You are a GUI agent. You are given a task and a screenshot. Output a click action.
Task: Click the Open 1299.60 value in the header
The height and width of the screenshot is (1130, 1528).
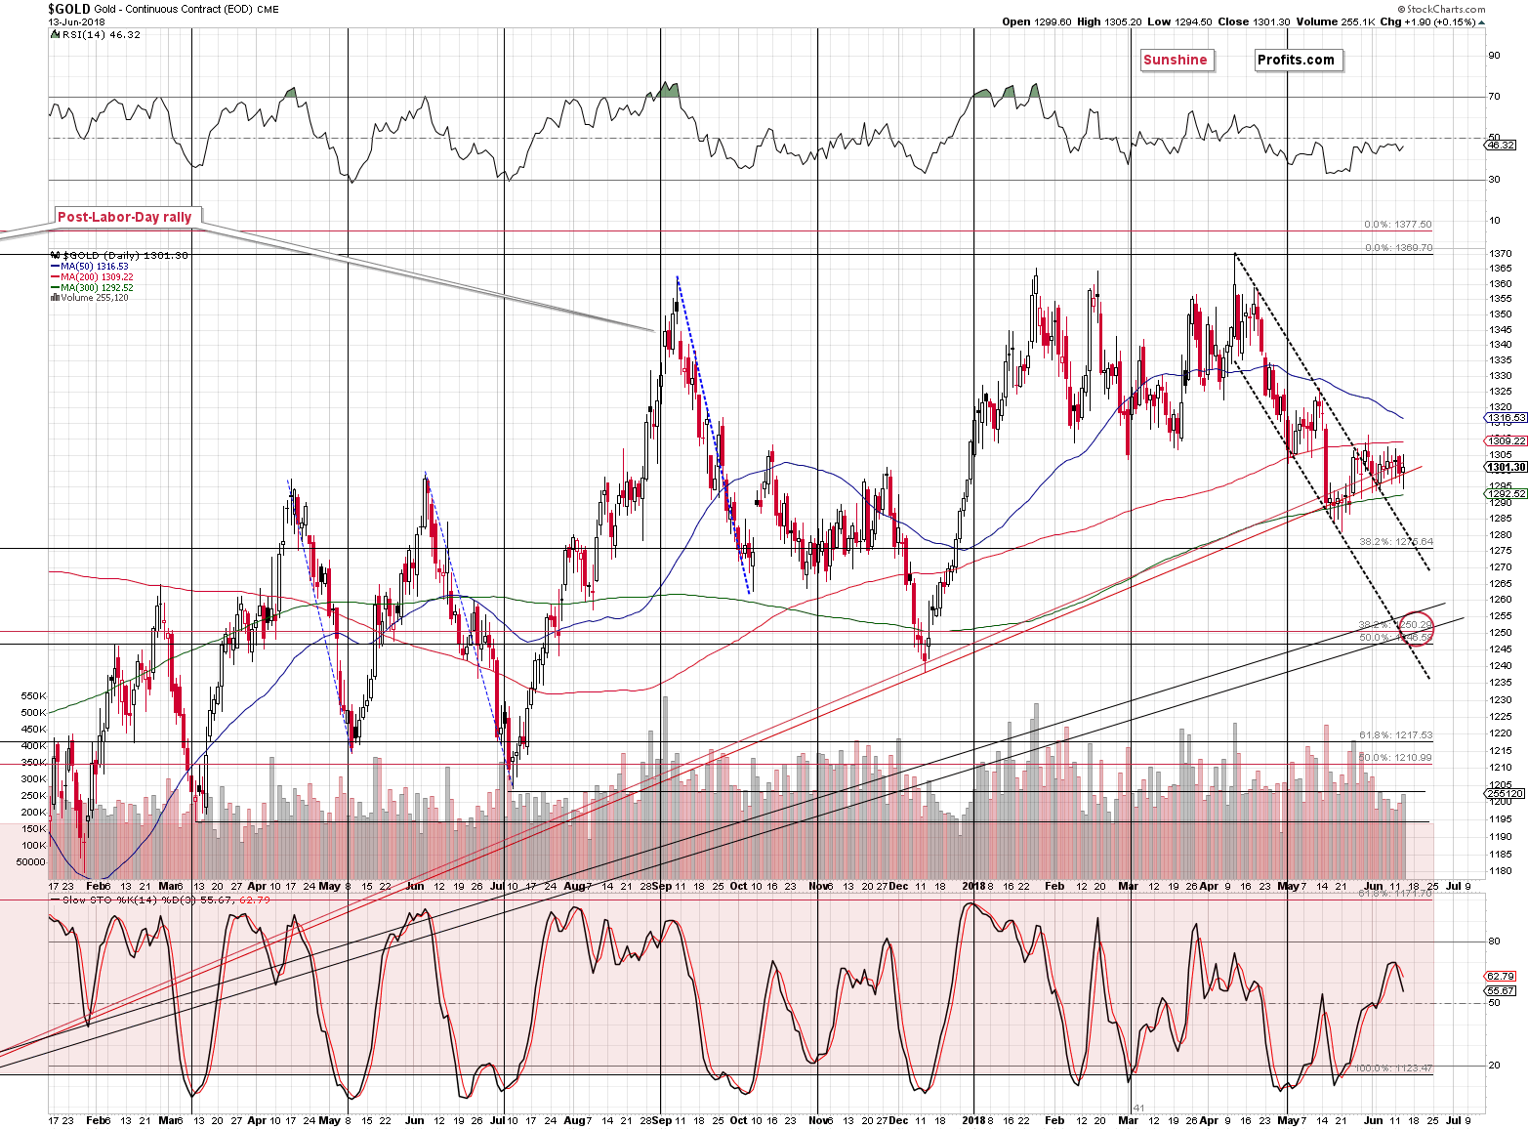click(1037, 21)
